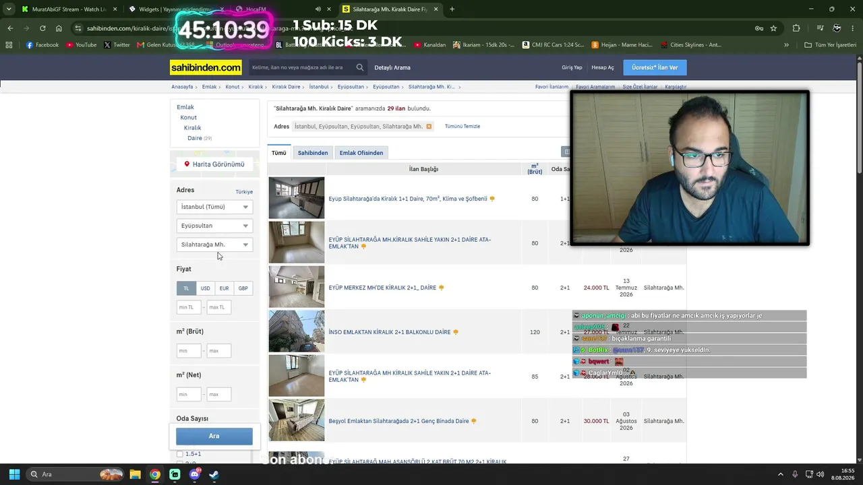This screenshot has width=863, height=485.
Task: Remove the address filter with the orange X
Action: [429, 127]
